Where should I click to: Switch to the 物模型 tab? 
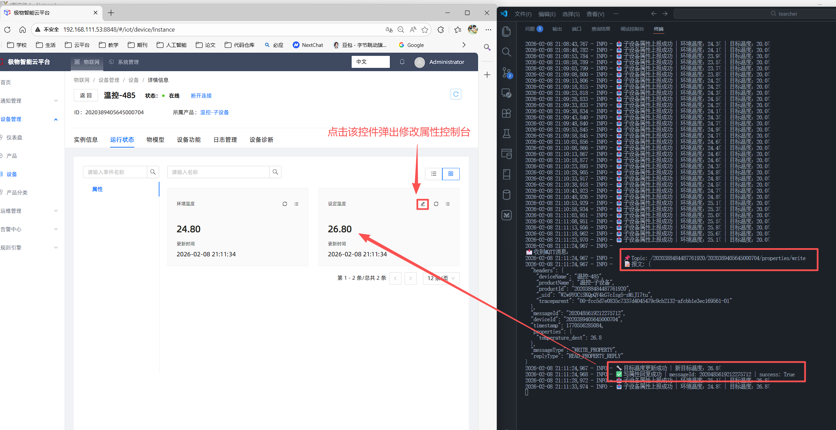pyautogui.click(x=155, y=140)
